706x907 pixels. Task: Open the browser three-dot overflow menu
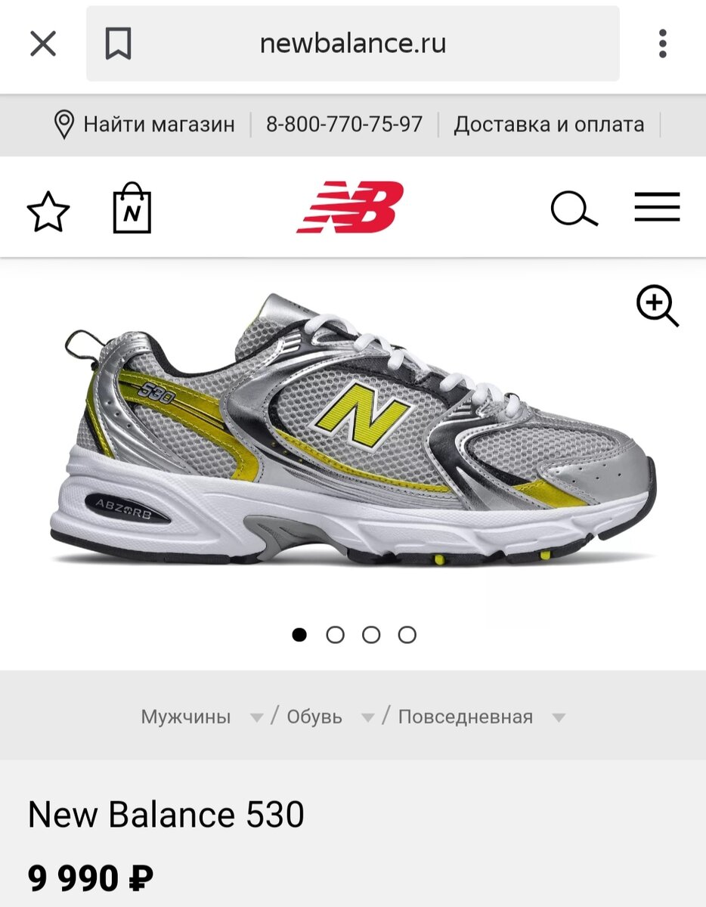tap(662, 44)
